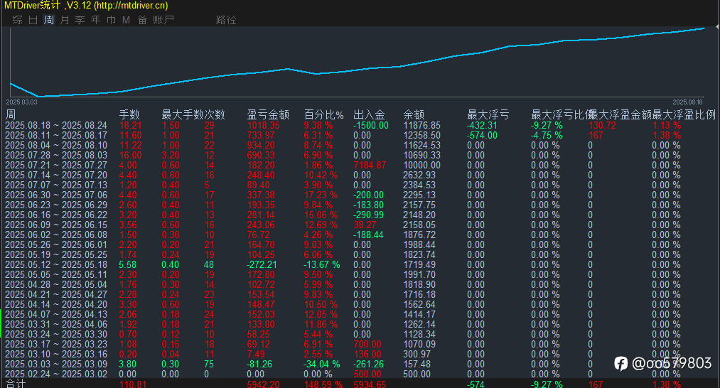Select row 2025.07.07 ~ 2025.07.13
Image resolution: width=720 pixels, height=388 pixels.
point(360,185)
